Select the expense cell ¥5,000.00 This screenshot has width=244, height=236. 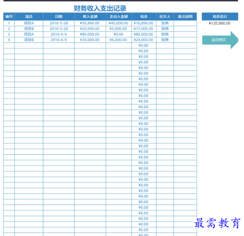(119, 29)
